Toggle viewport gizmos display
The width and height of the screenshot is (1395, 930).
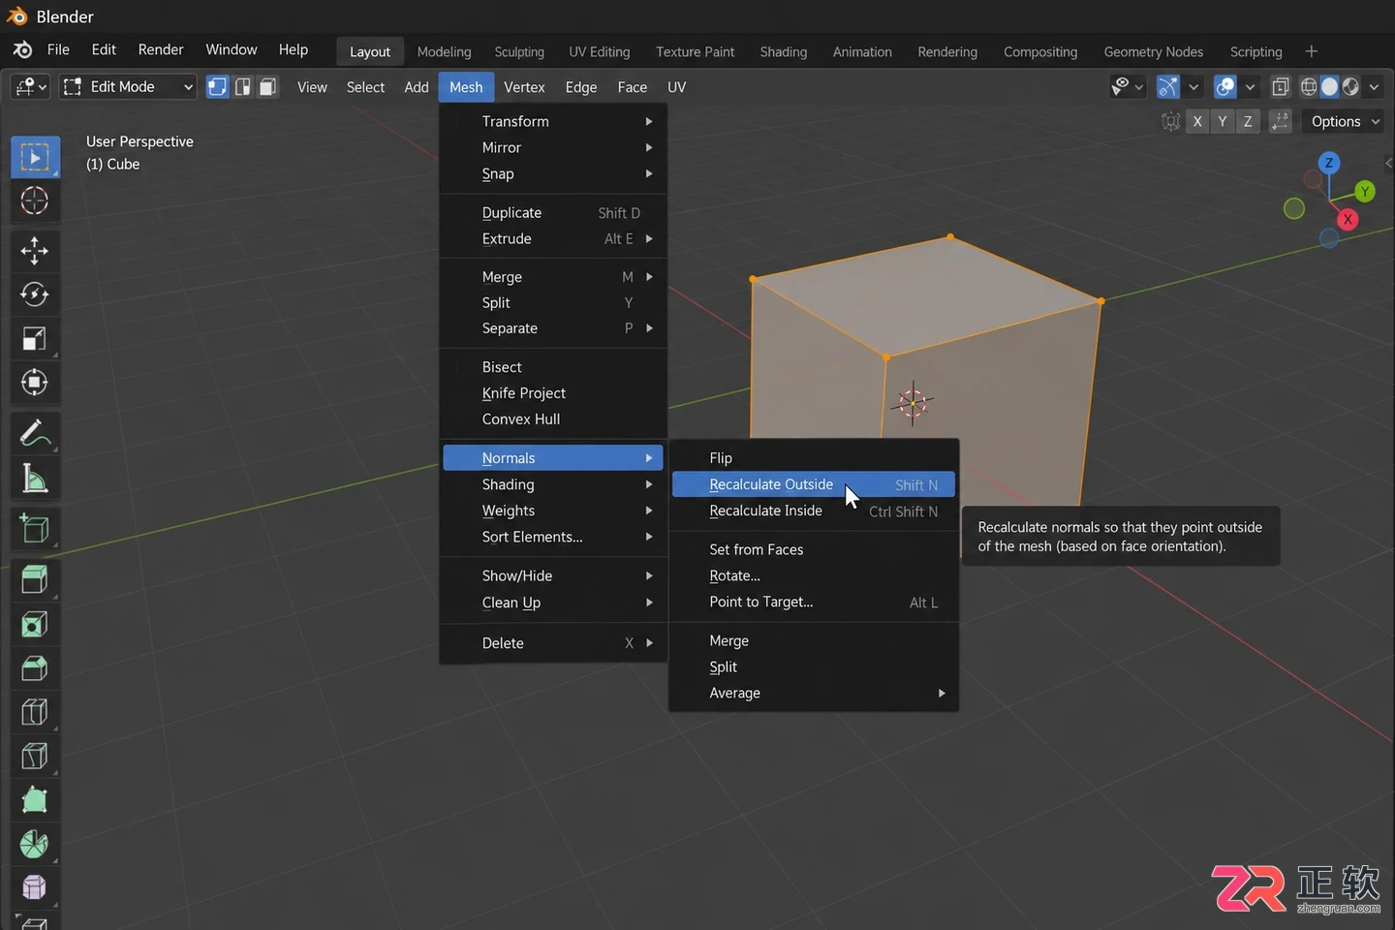click(1168, 87)
